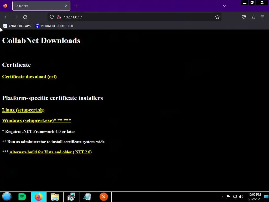Open the clock showing 10:09 PM
This screenshot has width=269, height=202.
click(254, 197)
